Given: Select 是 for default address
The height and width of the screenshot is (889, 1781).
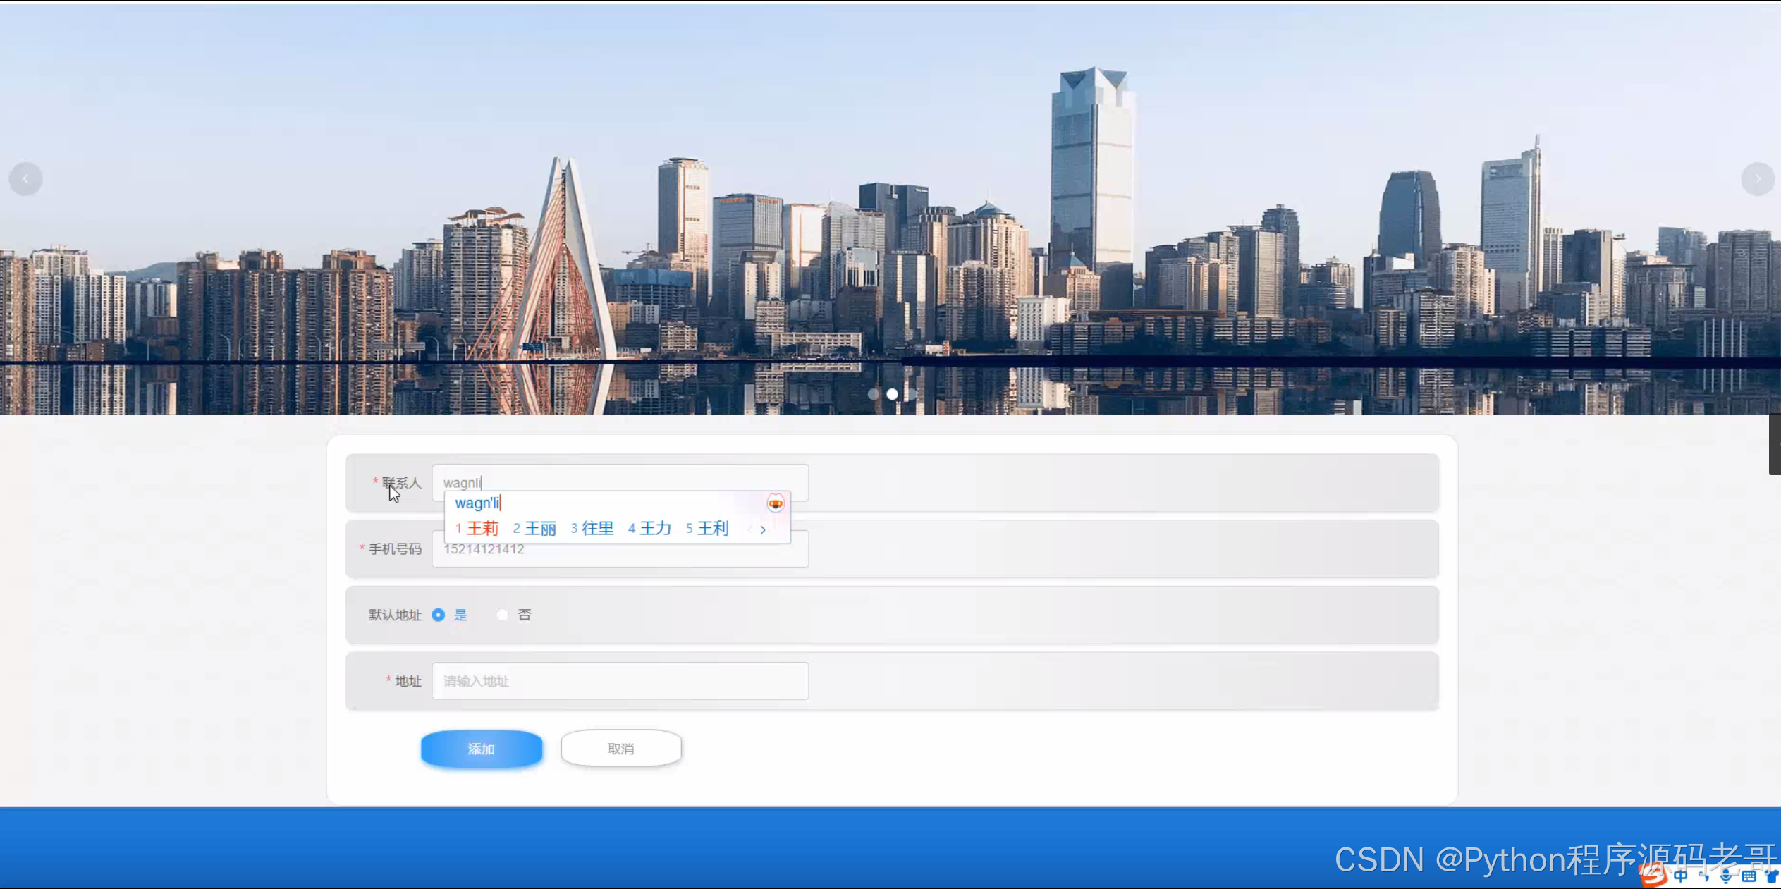Looking at the screenshot, I should point(439,615).
